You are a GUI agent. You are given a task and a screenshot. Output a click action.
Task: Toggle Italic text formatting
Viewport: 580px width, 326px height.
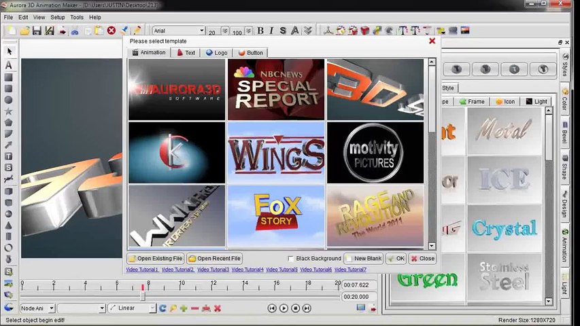tap(271, 31)
